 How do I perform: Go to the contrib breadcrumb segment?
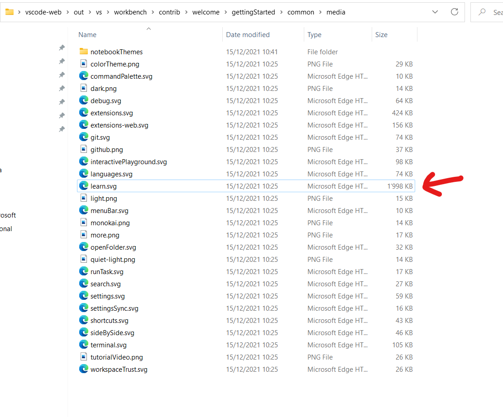pyautogui.click(x=169, y=12)
